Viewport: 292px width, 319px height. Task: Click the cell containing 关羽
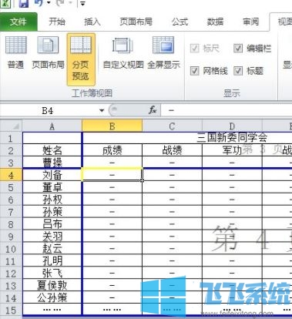coord(52,237)
